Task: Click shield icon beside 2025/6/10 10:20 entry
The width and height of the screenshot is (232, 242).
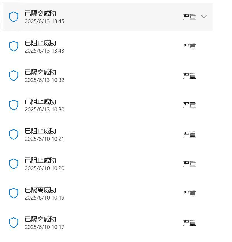Action: click(14, 164)
